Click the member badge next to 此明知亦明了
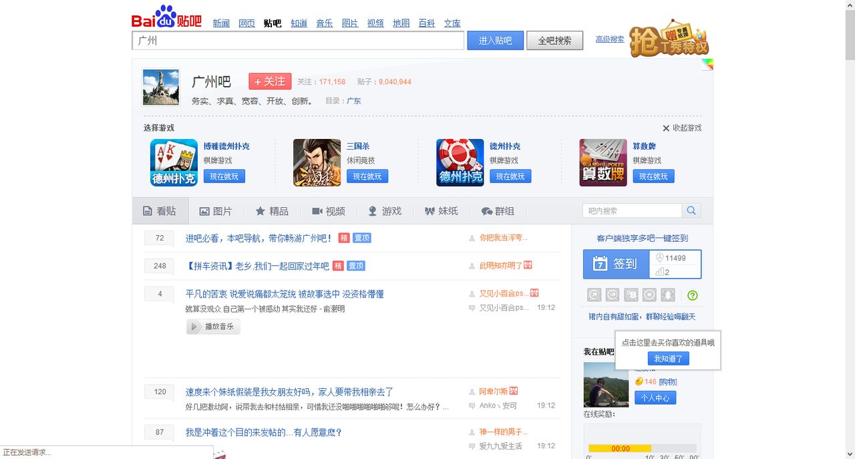The width and height of the screenshot is (855, 459). pyautogui.click(x=528, y=265)
